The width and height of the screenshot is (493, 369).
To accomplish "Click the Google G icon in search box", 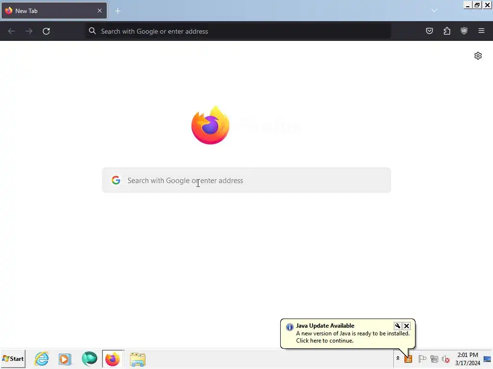I will click(x=116, y=180).
